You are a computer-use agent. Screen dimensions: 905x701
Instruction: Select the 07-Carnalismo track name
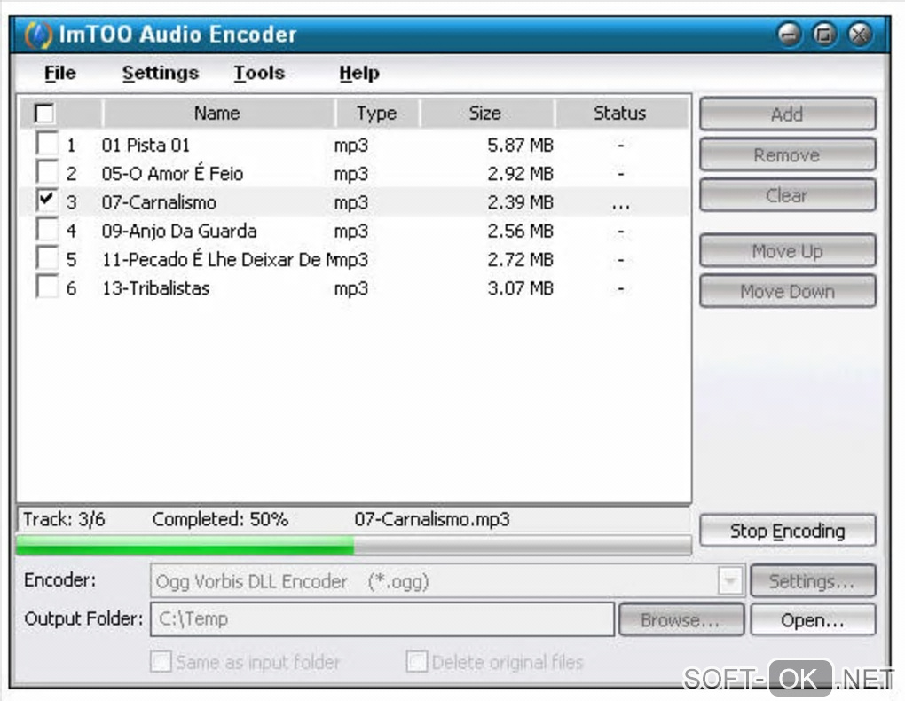click(x=159, y=202)
